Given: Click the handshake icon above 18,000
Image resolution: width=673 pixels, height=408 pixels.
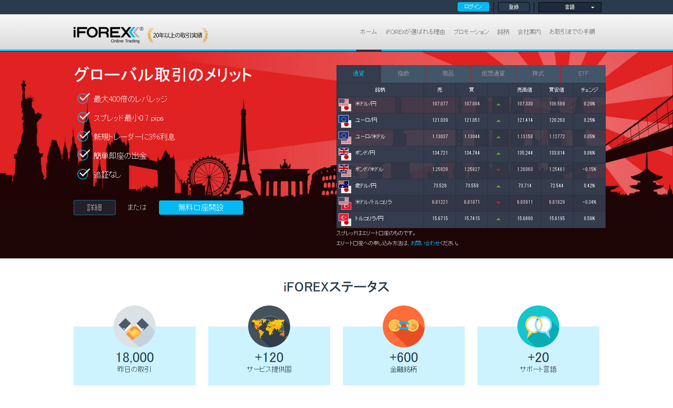Looking at the screenshot, I should coord(135,326).
